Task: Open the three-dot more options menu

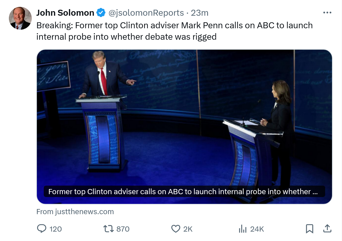Action: [327, 13]
